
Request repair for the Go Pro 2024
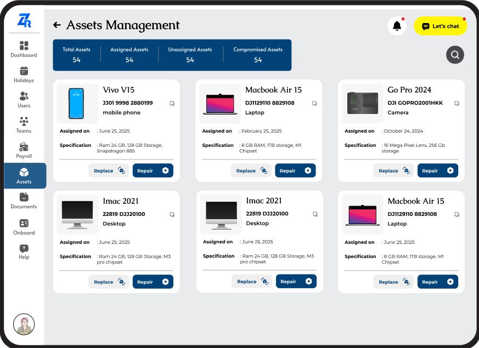(438, 170)
